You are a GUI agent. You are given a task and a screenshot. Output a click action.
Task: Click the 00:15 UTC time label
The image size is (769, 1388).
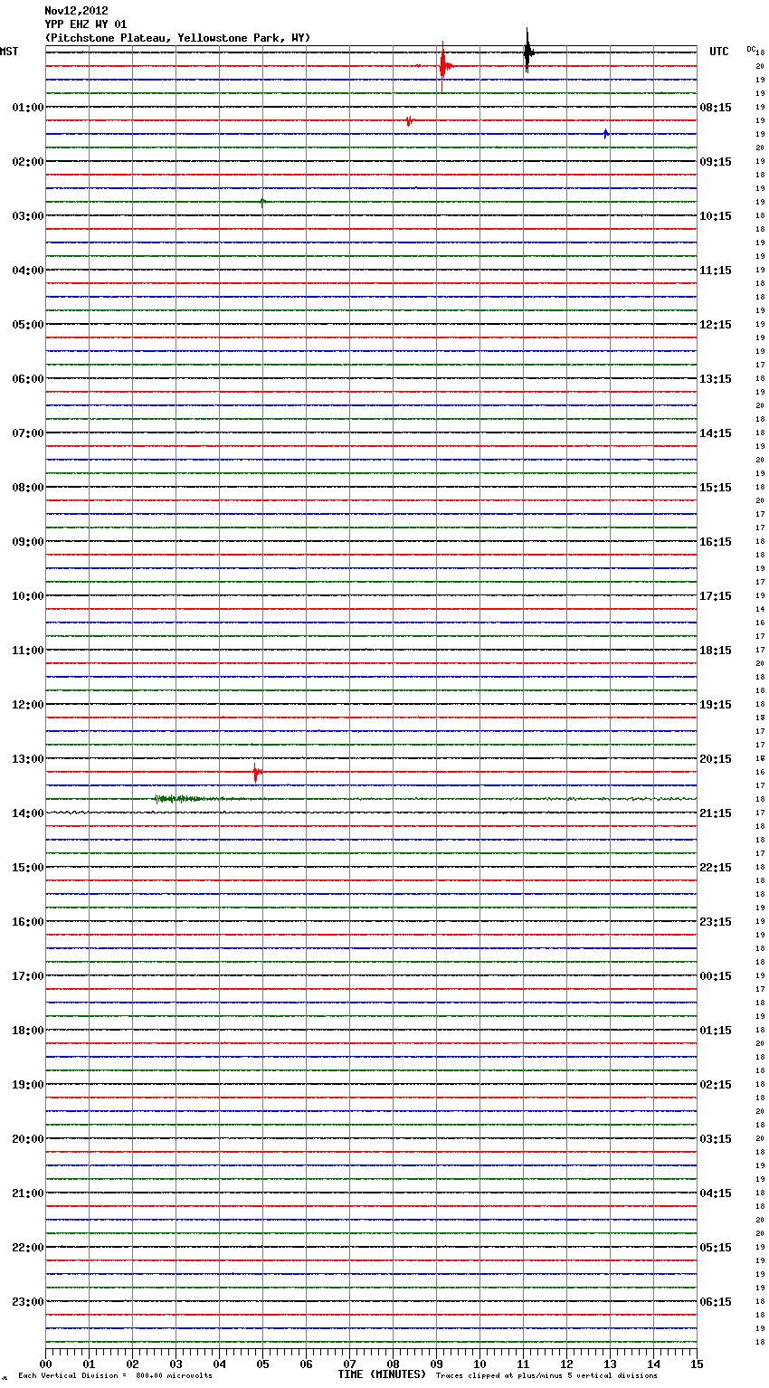716,976
